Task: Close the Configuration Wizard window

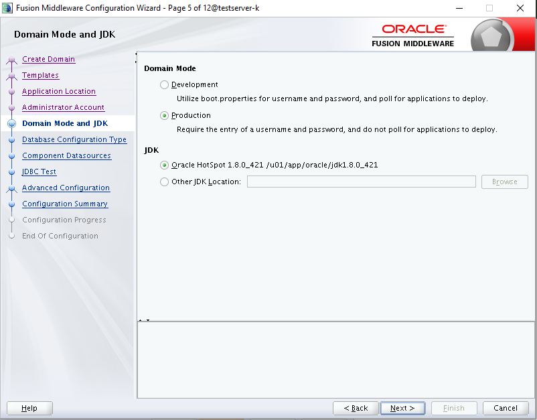Action: click(520, 8)
